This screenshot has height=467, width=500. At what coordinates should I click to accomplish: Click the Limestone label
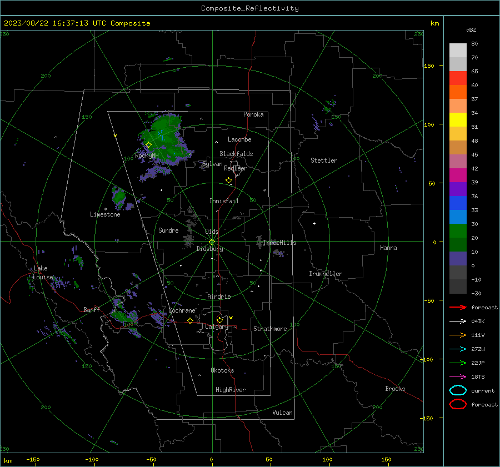coord(105,214)
